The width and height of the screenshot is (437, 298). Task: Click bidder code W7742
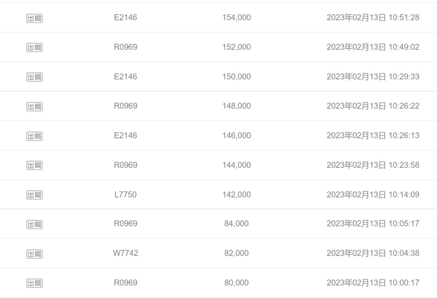pos(125,253)
